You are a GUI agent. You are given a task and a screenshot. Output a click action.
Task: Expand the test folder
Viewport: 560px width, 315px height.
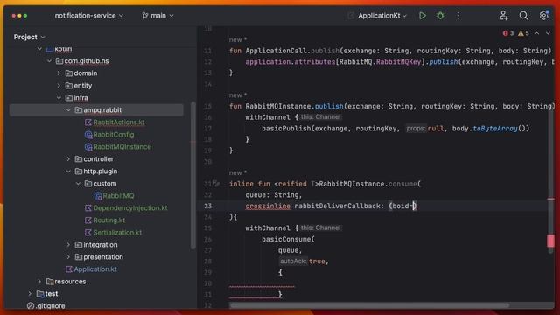pyautogui.click(x=30, y=294)
